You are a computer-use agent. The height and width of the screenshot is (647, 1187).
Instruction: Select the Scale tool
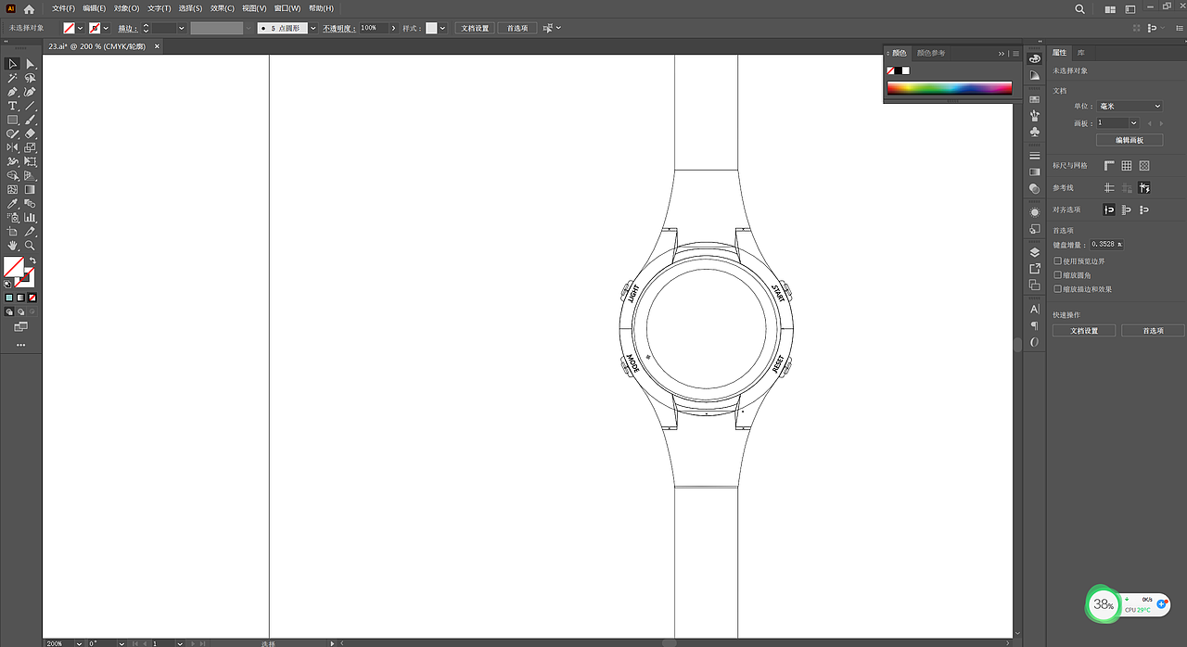(31, 147)
